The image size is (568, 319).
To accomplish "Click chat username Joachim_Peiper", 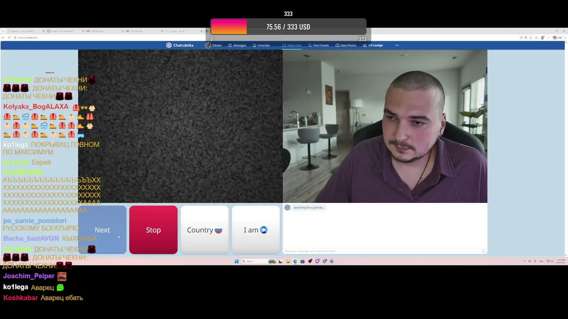I will pyautogui.click(x=29, y=276).
